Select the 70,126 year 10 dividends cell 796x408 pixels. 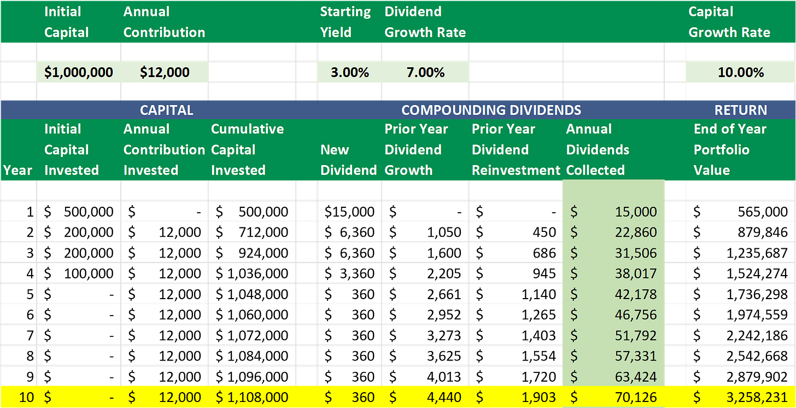pos(613,398)
